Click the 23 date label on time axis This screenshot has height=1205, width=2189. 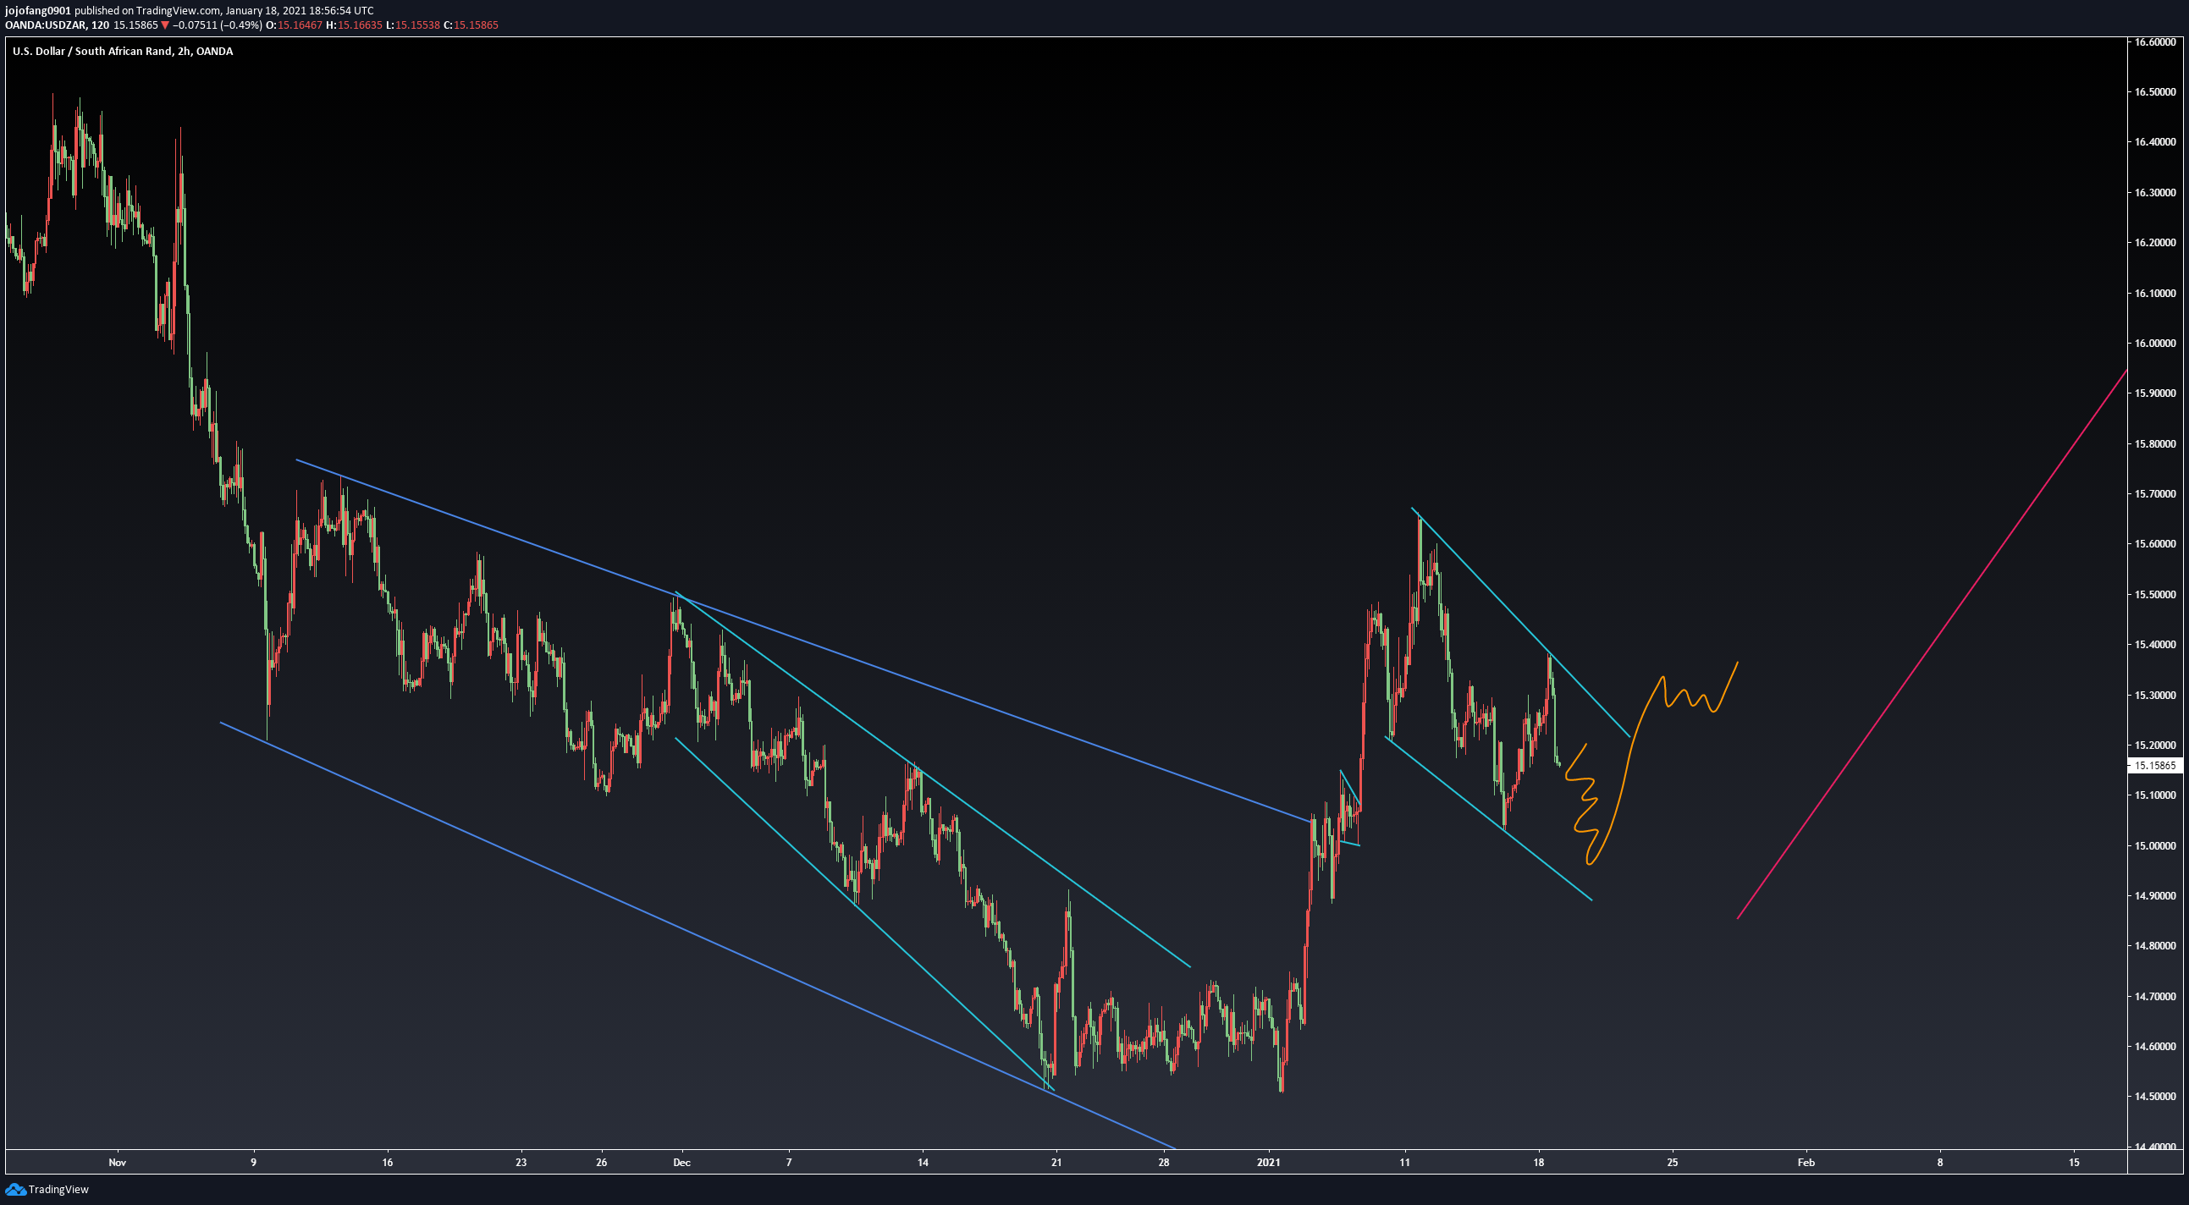coord(521,1163)
